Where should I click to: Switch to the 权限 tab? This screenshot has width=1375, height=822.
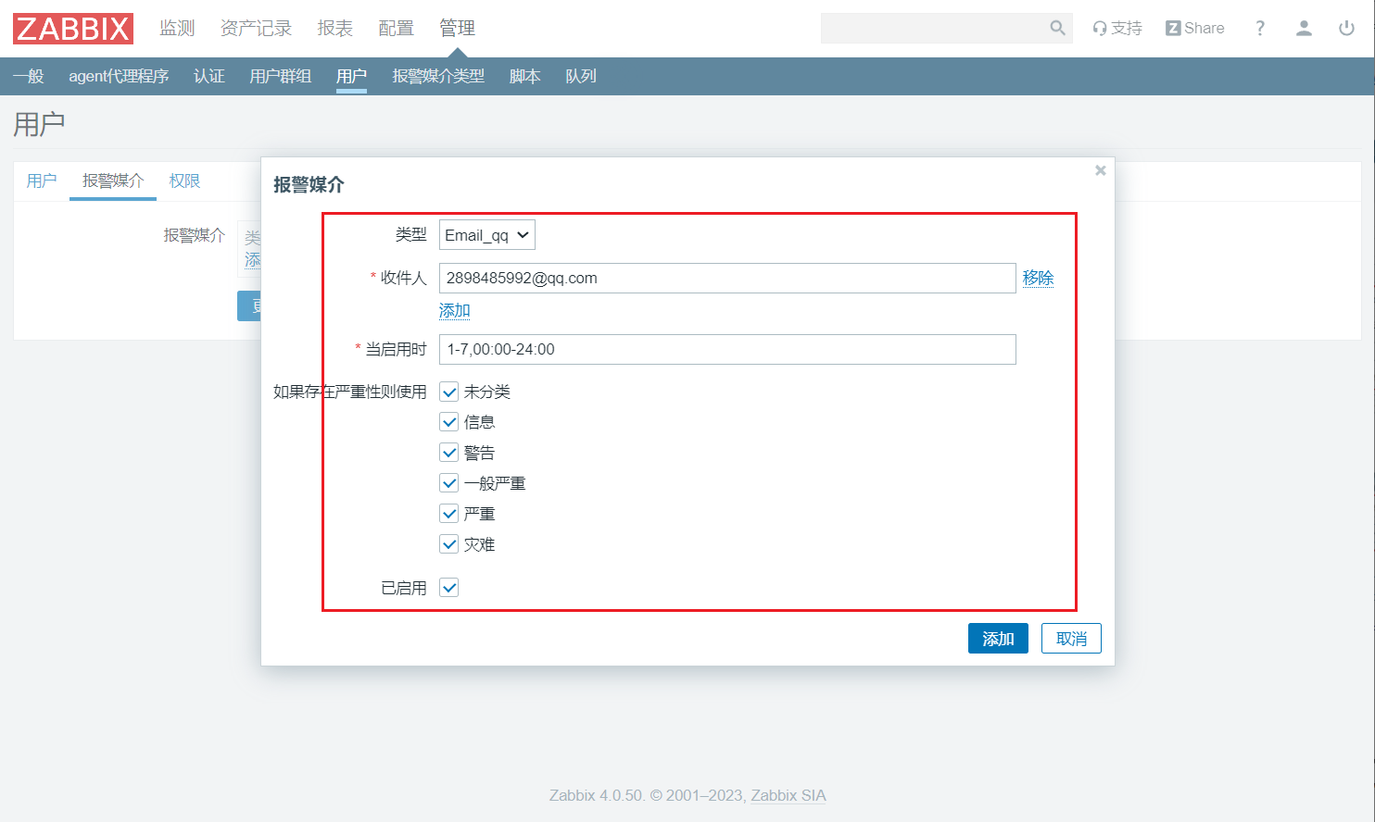[184, 181]
